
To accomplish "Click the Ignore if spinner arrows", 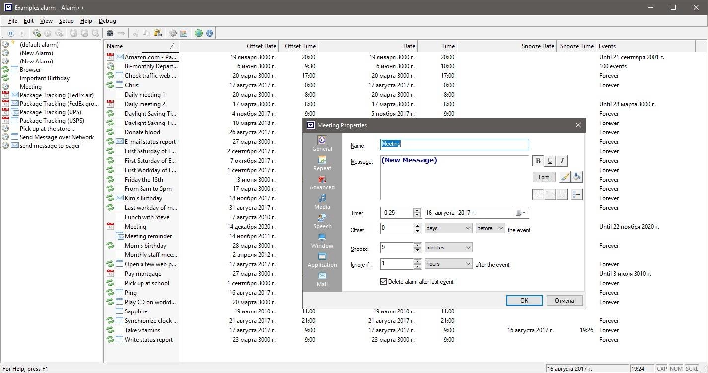I will pyautogui.click(x=417, y=264).
